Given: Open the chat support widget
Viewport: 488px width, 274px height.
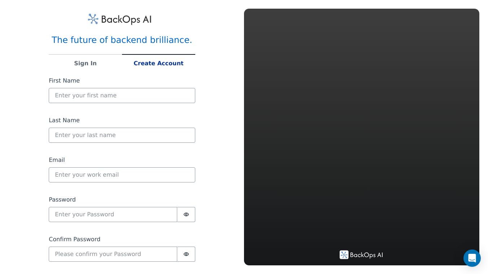Looking at the screenshot, I should click(x=472, y=258).
